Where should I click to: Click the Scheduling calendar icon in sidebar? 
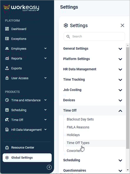7,110
